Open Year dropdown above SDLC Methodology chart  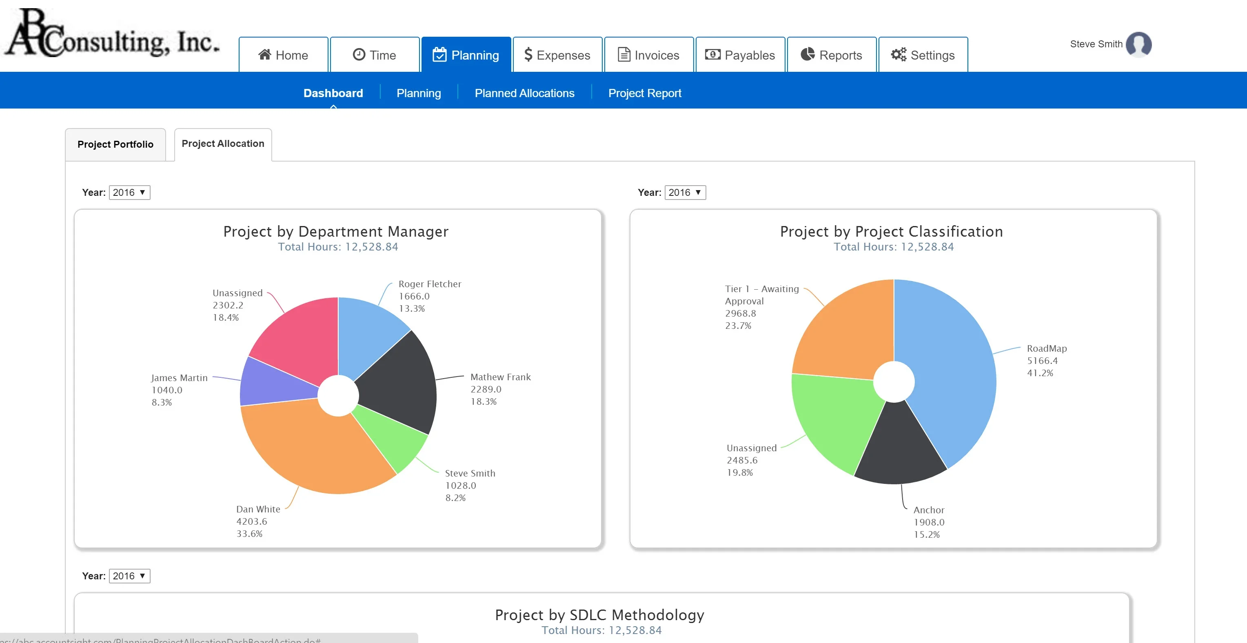129,576
